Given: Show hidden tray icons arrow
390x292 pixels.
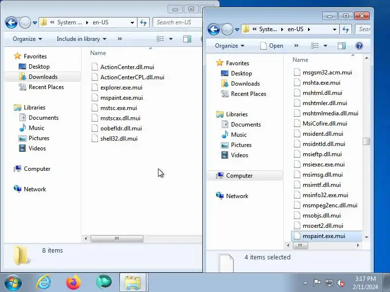Looking at the screenshot, I should tap(306, 283).
